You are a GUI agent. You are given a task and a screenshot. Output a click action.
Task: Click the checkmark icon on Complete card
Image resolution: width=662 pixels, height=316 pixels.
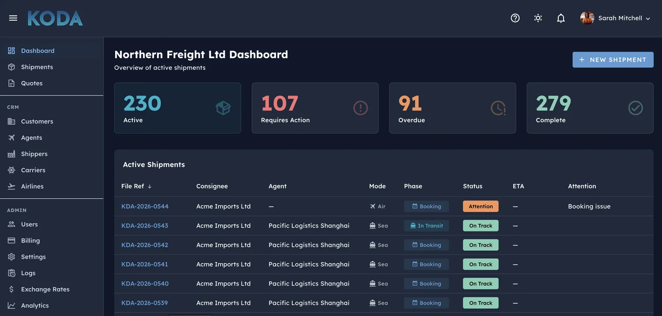click(x=636, y=108)
